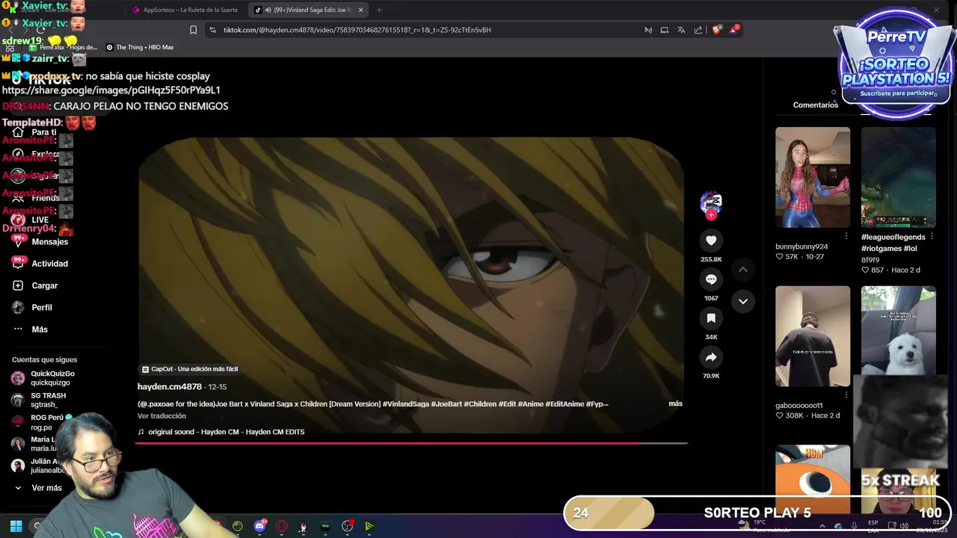The image size is (957, 538).
Task: Click the Brave Rewards triangle icon
Action: coord(734,30)
